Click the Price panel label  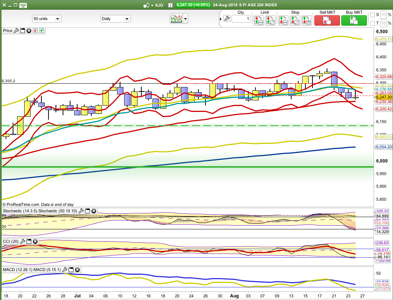[x=7, y=30]
